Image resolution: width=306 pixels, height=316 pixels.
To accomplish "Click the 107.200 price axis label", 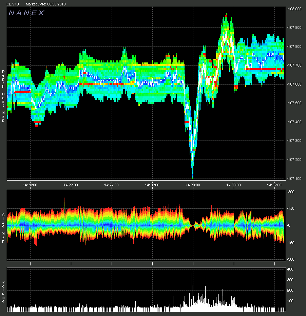I will pos(295,160).
